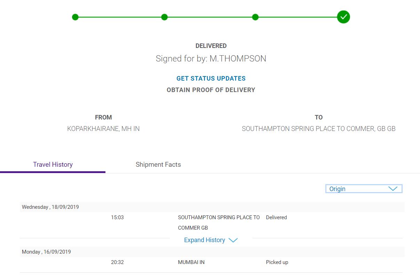Switch to the Travel History tab

(53, 165)
